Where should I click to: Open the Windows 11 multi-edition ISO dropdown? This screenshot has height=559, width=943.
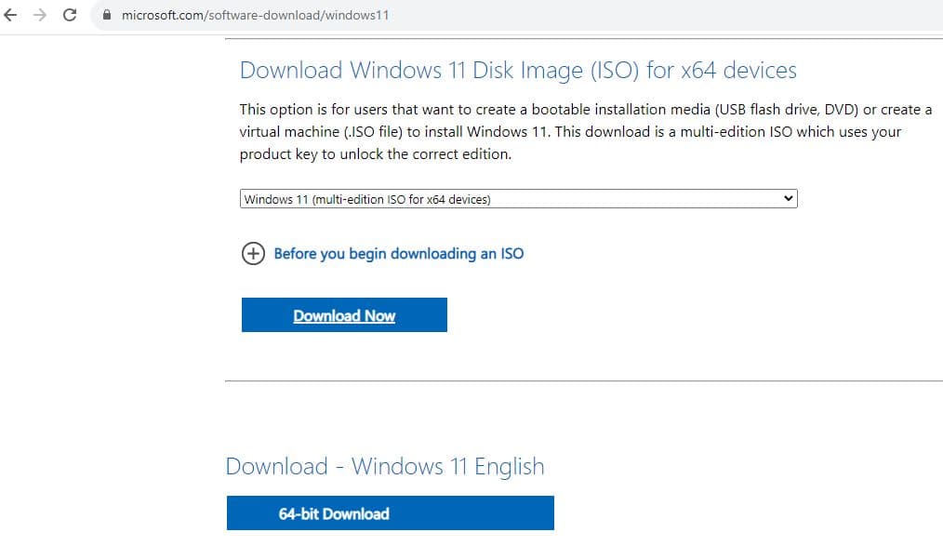point(517,198)
